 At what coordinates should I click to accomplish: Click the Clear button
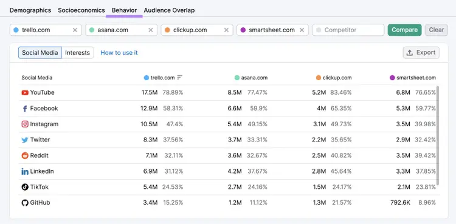[436, 30]
